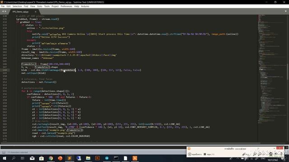This screenshot has width=289, height=162.
Task: Open the status bar panel switcher icon
Action: tap(4, 152)
